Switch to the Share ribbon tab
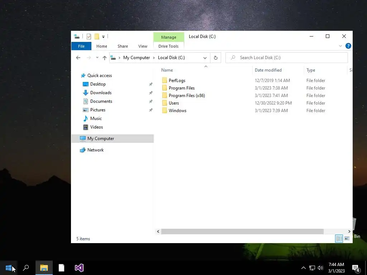367x275 pixels. tap(123, 46)
